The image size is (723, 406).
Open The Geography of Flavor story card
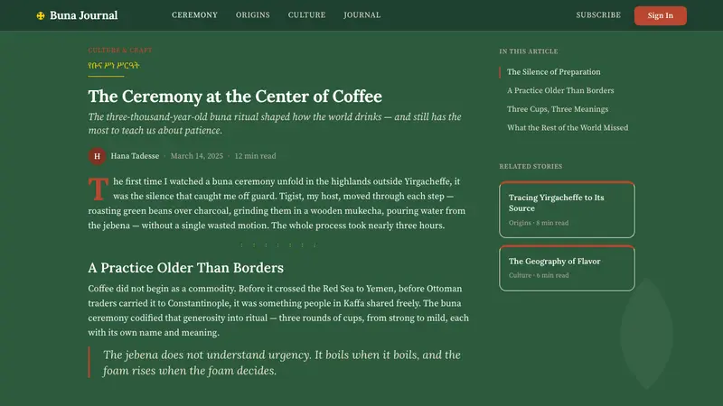(567, 268)
